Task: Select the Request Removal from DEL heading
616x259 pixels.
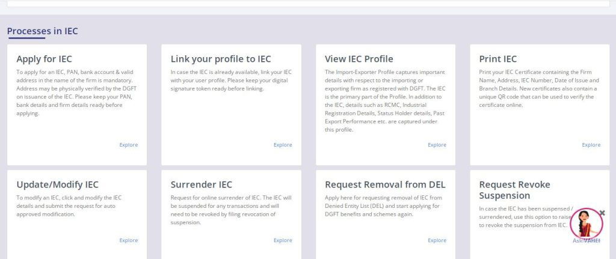Action: 385,184
